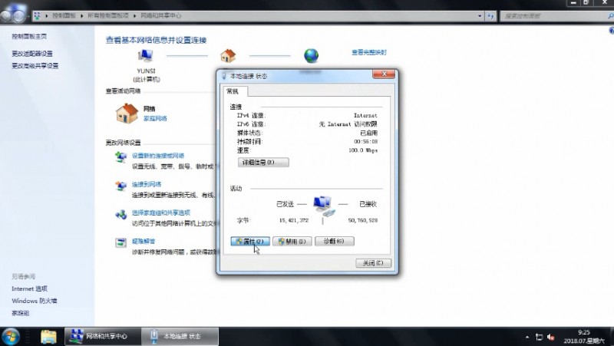Open the Windows Start menu
Screen dimensions: 614x346
pos(11,337)
